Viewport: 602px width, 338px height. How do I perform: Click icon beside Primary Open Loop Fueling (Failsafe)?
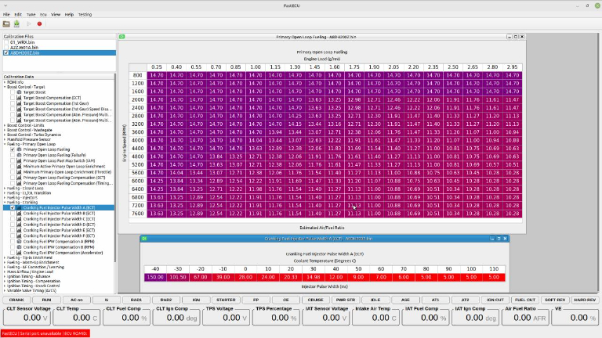19,156
